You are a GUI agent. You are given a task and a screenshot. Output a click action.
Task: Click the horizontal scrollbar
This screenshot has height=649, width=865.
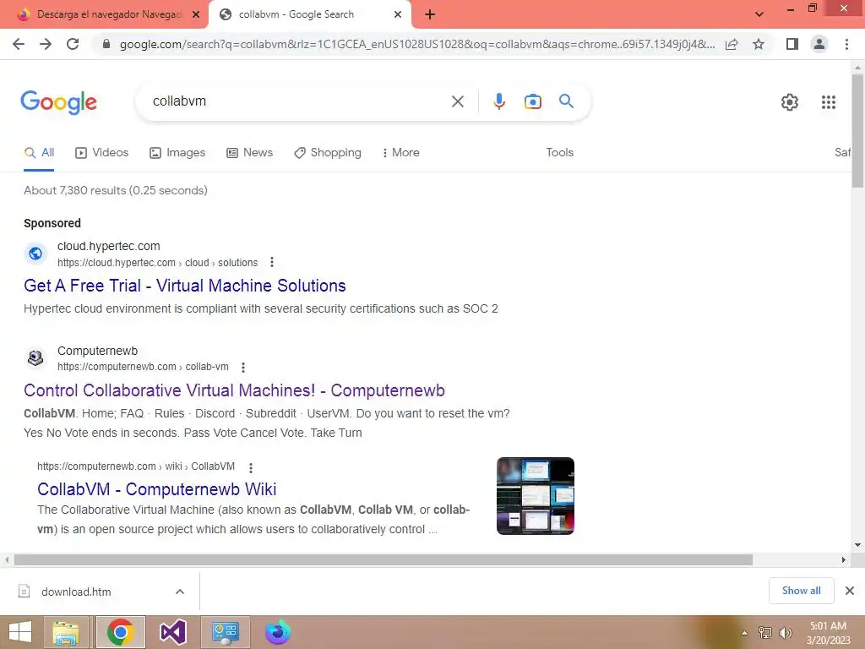(x=384, y=560)
